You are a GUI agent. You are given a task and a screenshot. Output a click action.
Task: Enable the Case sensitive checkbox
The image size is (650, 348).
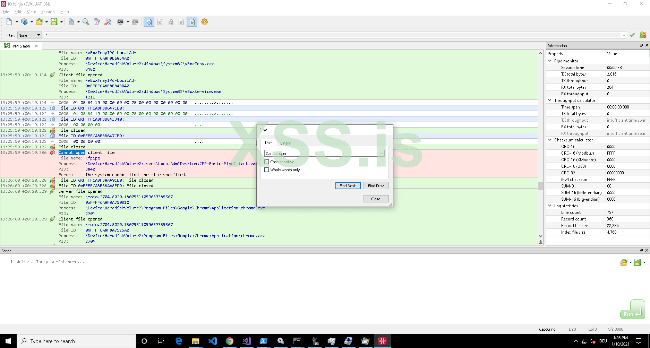266,162
